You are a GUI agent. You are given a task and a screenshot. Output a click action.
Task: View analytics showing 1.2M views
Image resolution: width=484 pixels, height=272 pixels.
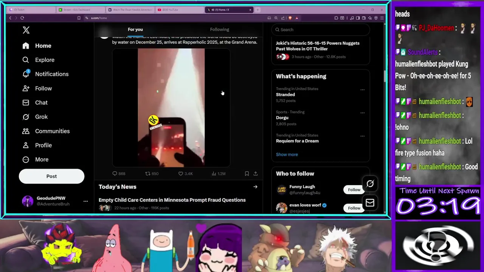(219, 174)
